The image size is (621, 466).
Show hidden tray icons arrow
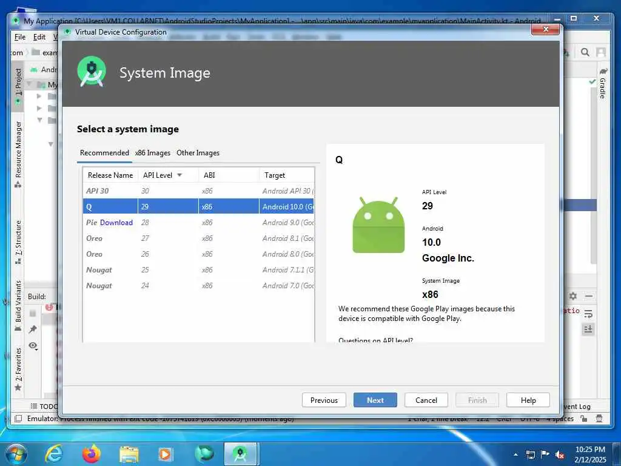(x=515, y=454)
